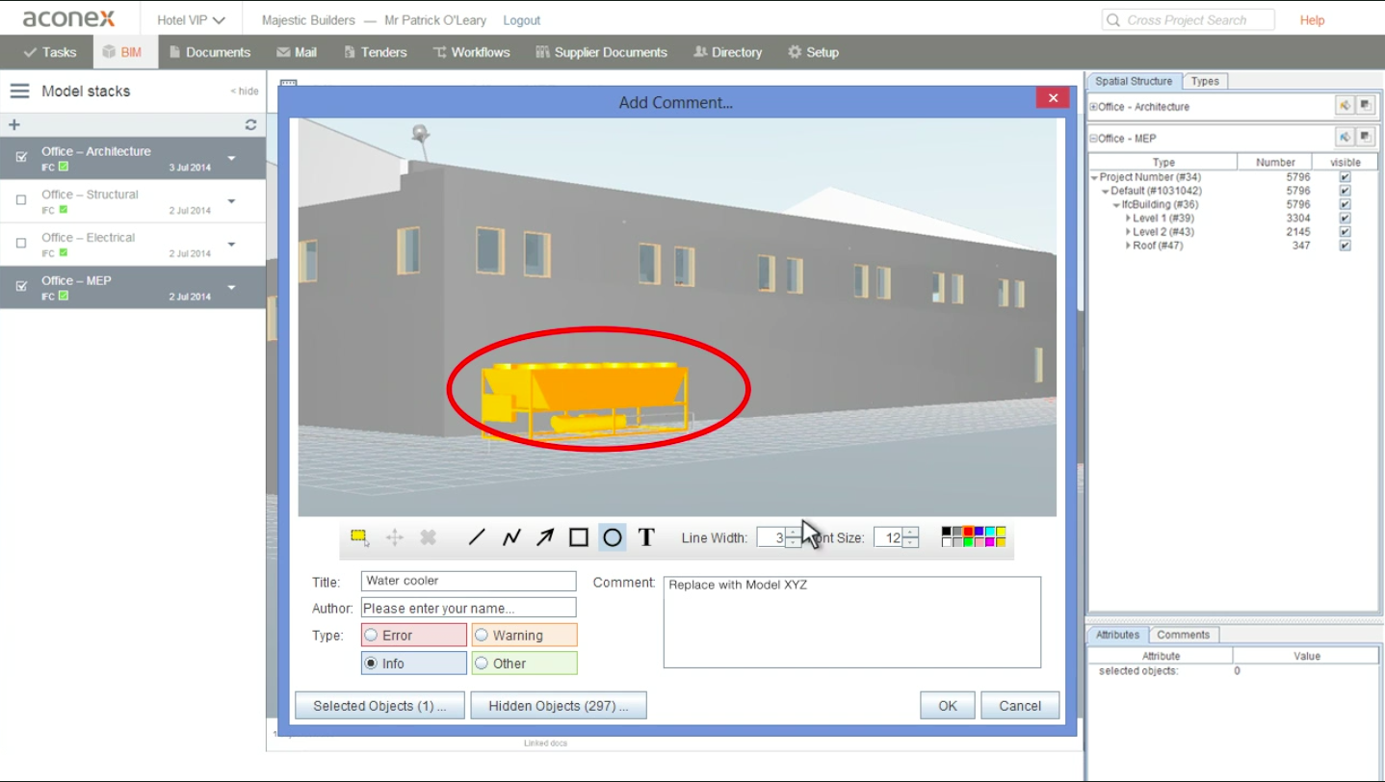Uncheck the Office – Architecture model checkbox
The width and height of the screenshot is (1385, 782).
pos(21,157)
